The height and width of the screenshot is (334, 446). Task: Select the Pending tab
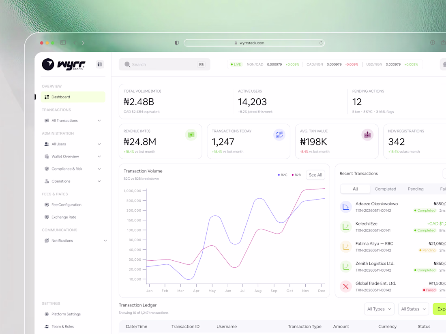pos(416,189)
